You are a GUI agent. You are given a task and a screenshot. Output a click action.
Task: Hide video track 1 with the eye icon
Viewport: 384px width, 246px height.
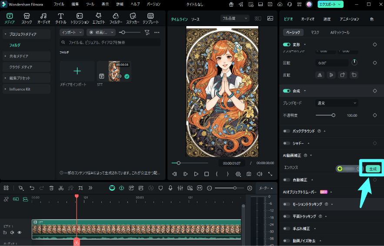click(x=19, y=233)
